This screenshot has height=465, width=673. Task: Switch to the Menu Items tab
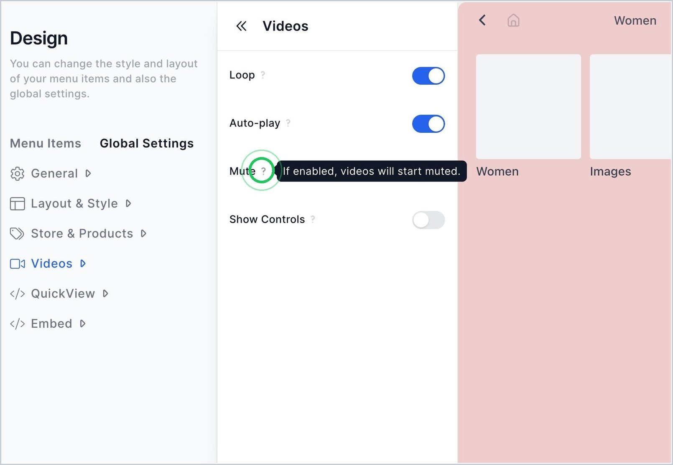tap(46, 143)
